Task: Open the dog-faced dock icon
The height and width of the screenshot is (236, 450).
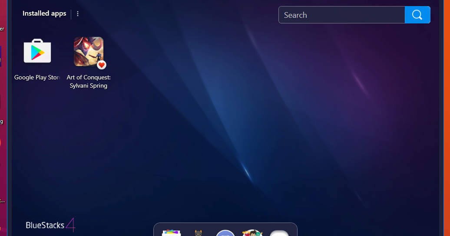Action: pos(199,233)
